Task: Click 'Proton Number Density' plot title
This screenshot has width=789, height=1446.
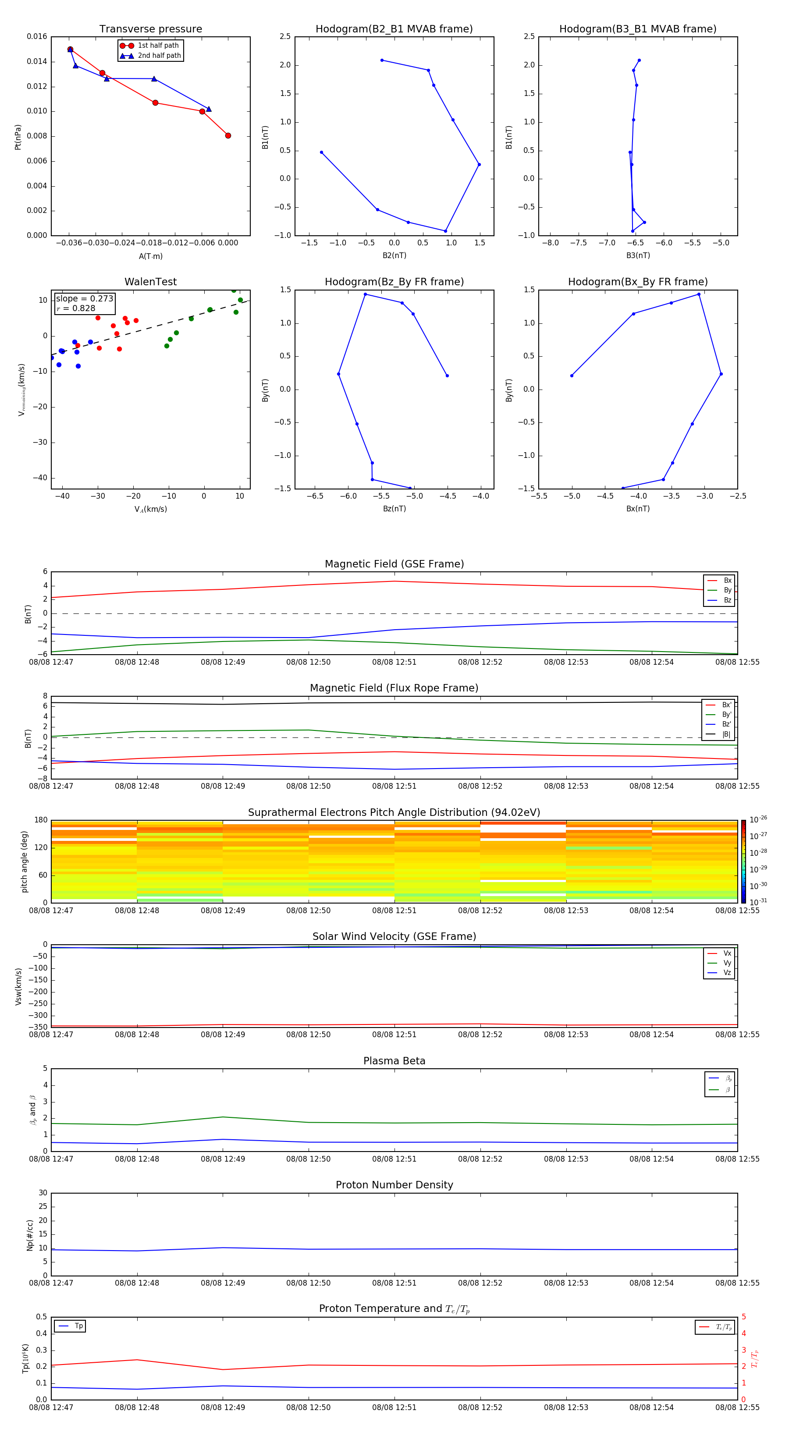Action: click(394, 1185)
